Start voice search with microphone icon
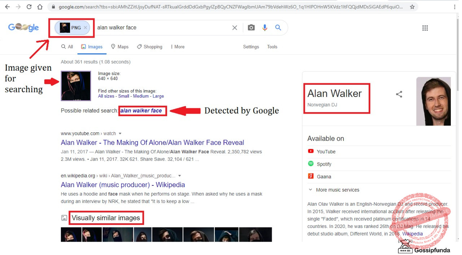The width and height of the screenshot is (462, 255). click(x=265, y=27)
